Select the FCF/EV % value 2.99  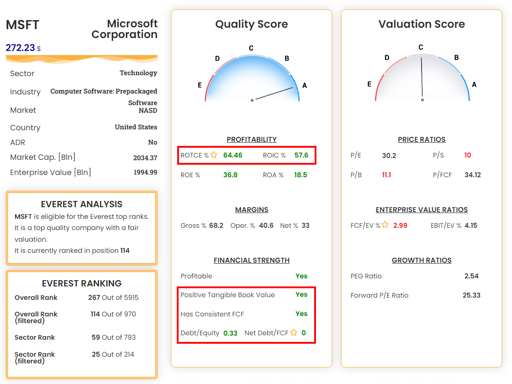click(400, 225)
